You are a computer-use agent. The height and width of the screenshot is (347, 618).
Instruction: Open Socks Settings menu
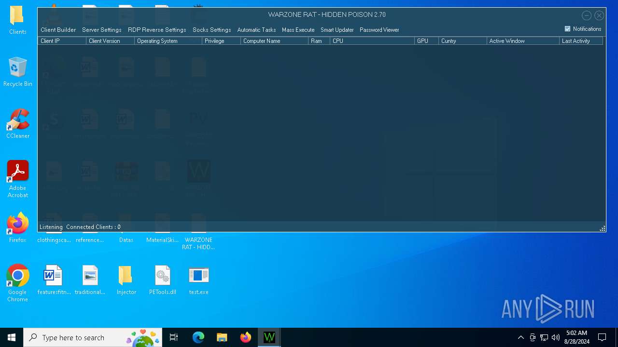tap(211, 30)
